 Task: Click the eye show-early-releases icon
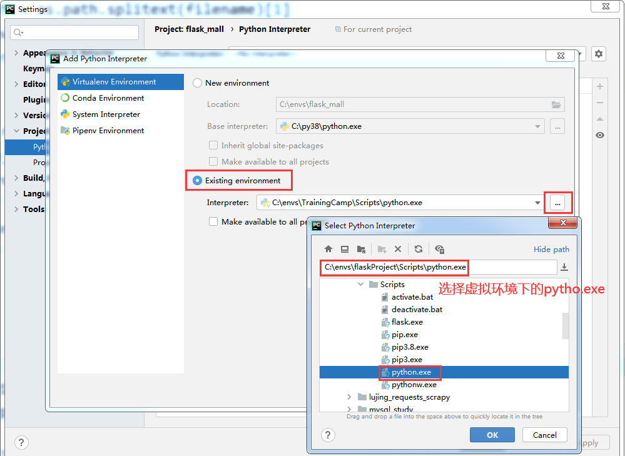(x=600, y=135)
